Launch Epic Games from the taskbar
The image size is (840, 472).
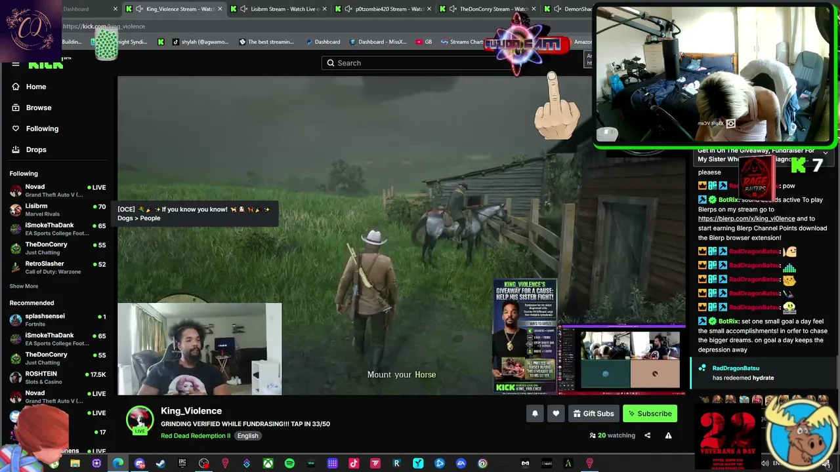click(x=182, y=463)
